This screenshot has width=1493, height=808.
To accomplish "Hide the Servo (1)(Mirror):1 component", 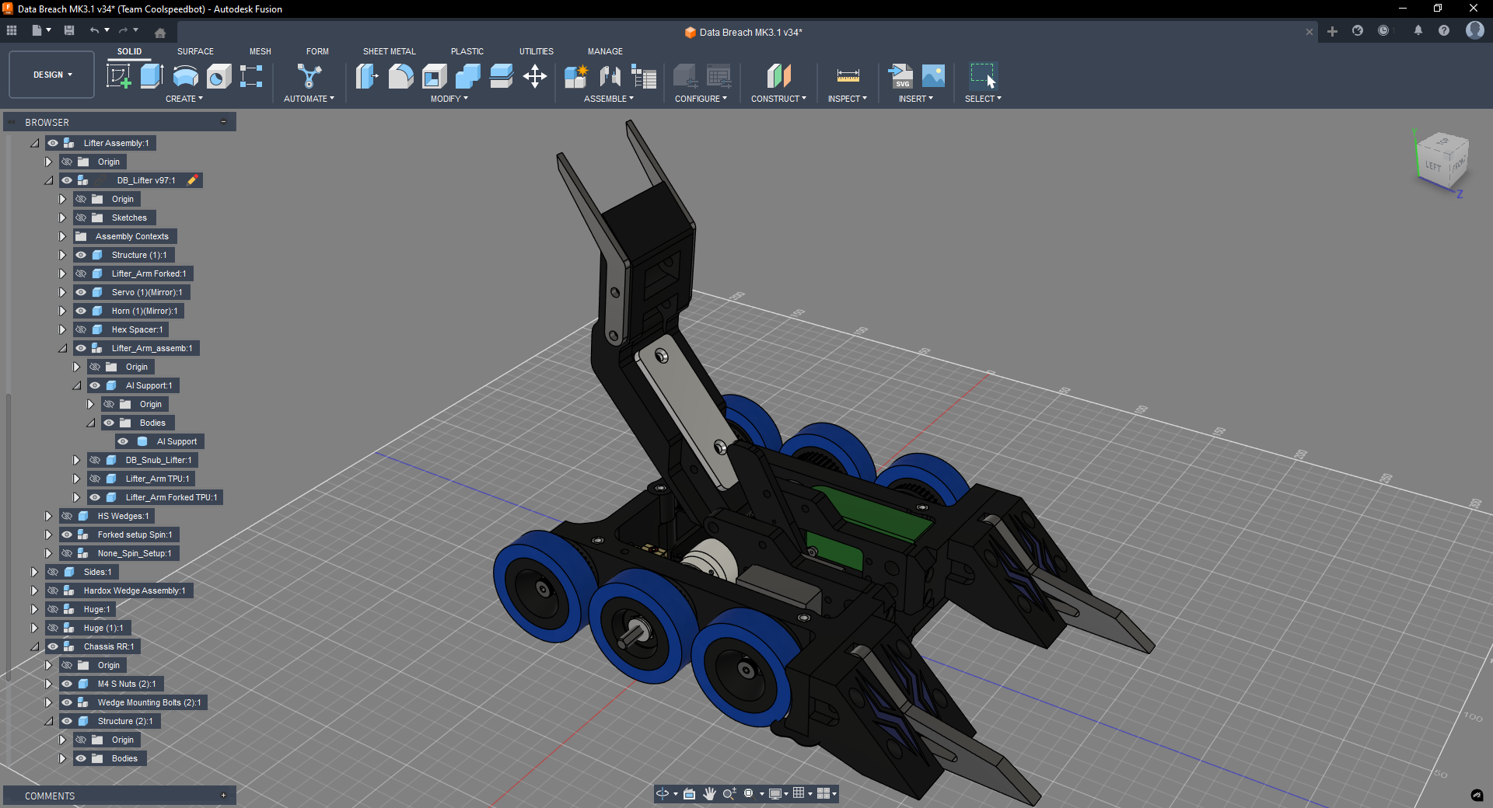I will pyautogui.click(x=81, y=292).
